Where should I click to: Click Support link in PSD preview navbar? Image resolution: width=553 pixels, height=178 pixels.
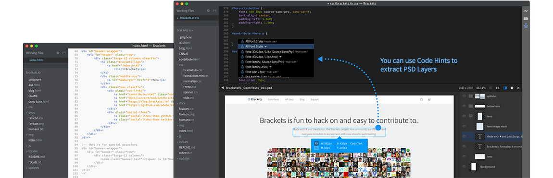314,99
